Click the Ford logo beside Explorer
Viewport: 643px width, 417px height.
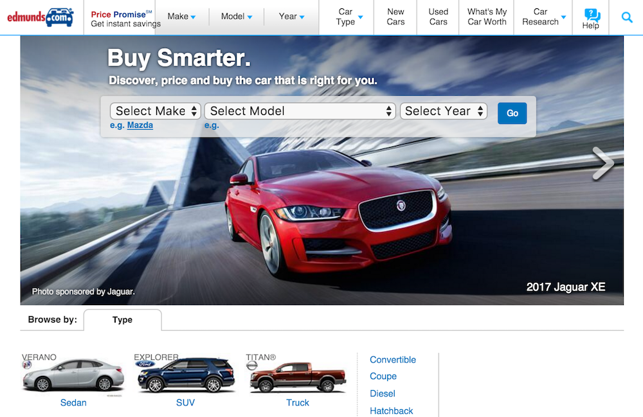[x=145, y=364]
